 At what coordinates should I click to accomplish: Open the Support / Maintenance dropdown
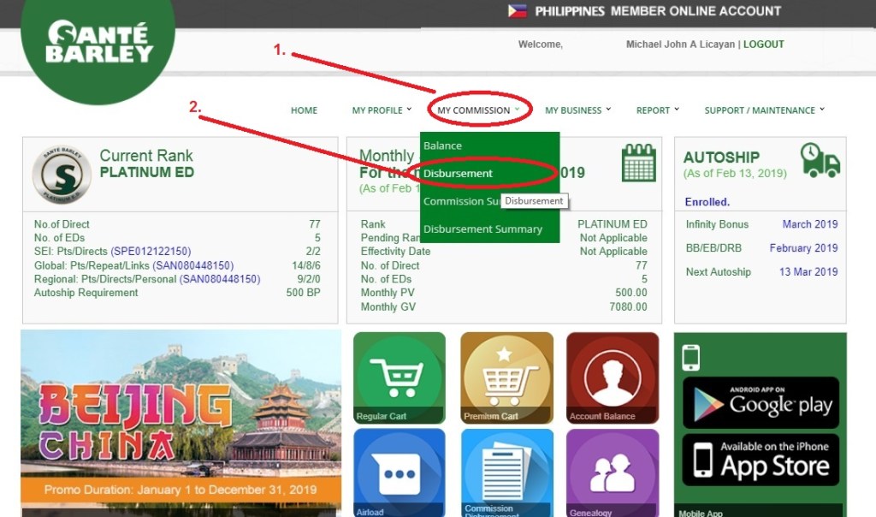(764, 110)
